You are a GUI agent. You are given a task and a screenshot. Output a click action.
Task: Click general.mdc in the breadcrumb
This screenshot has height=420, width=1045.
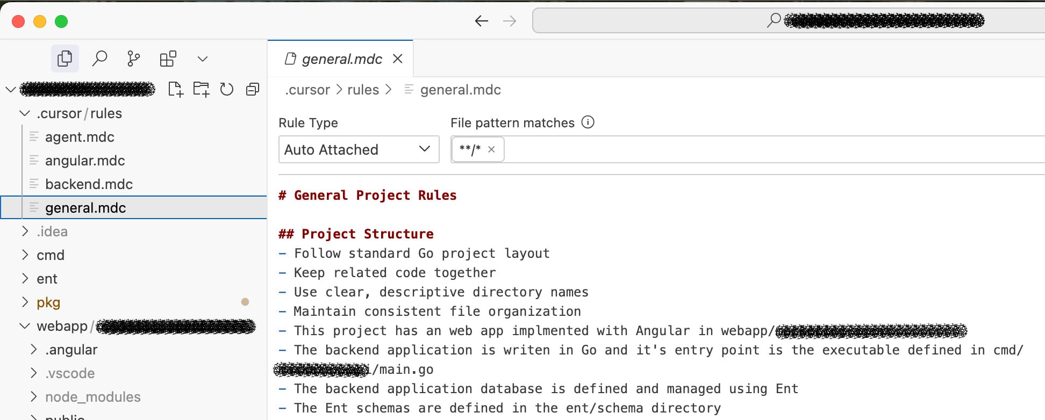(x=460, y=90)
